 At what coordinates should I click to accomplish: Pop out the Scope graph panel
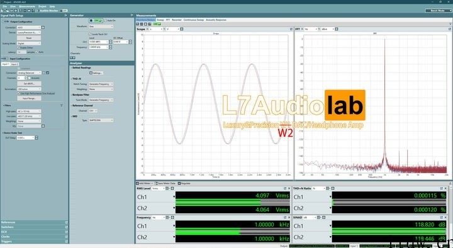click(291, 29)
